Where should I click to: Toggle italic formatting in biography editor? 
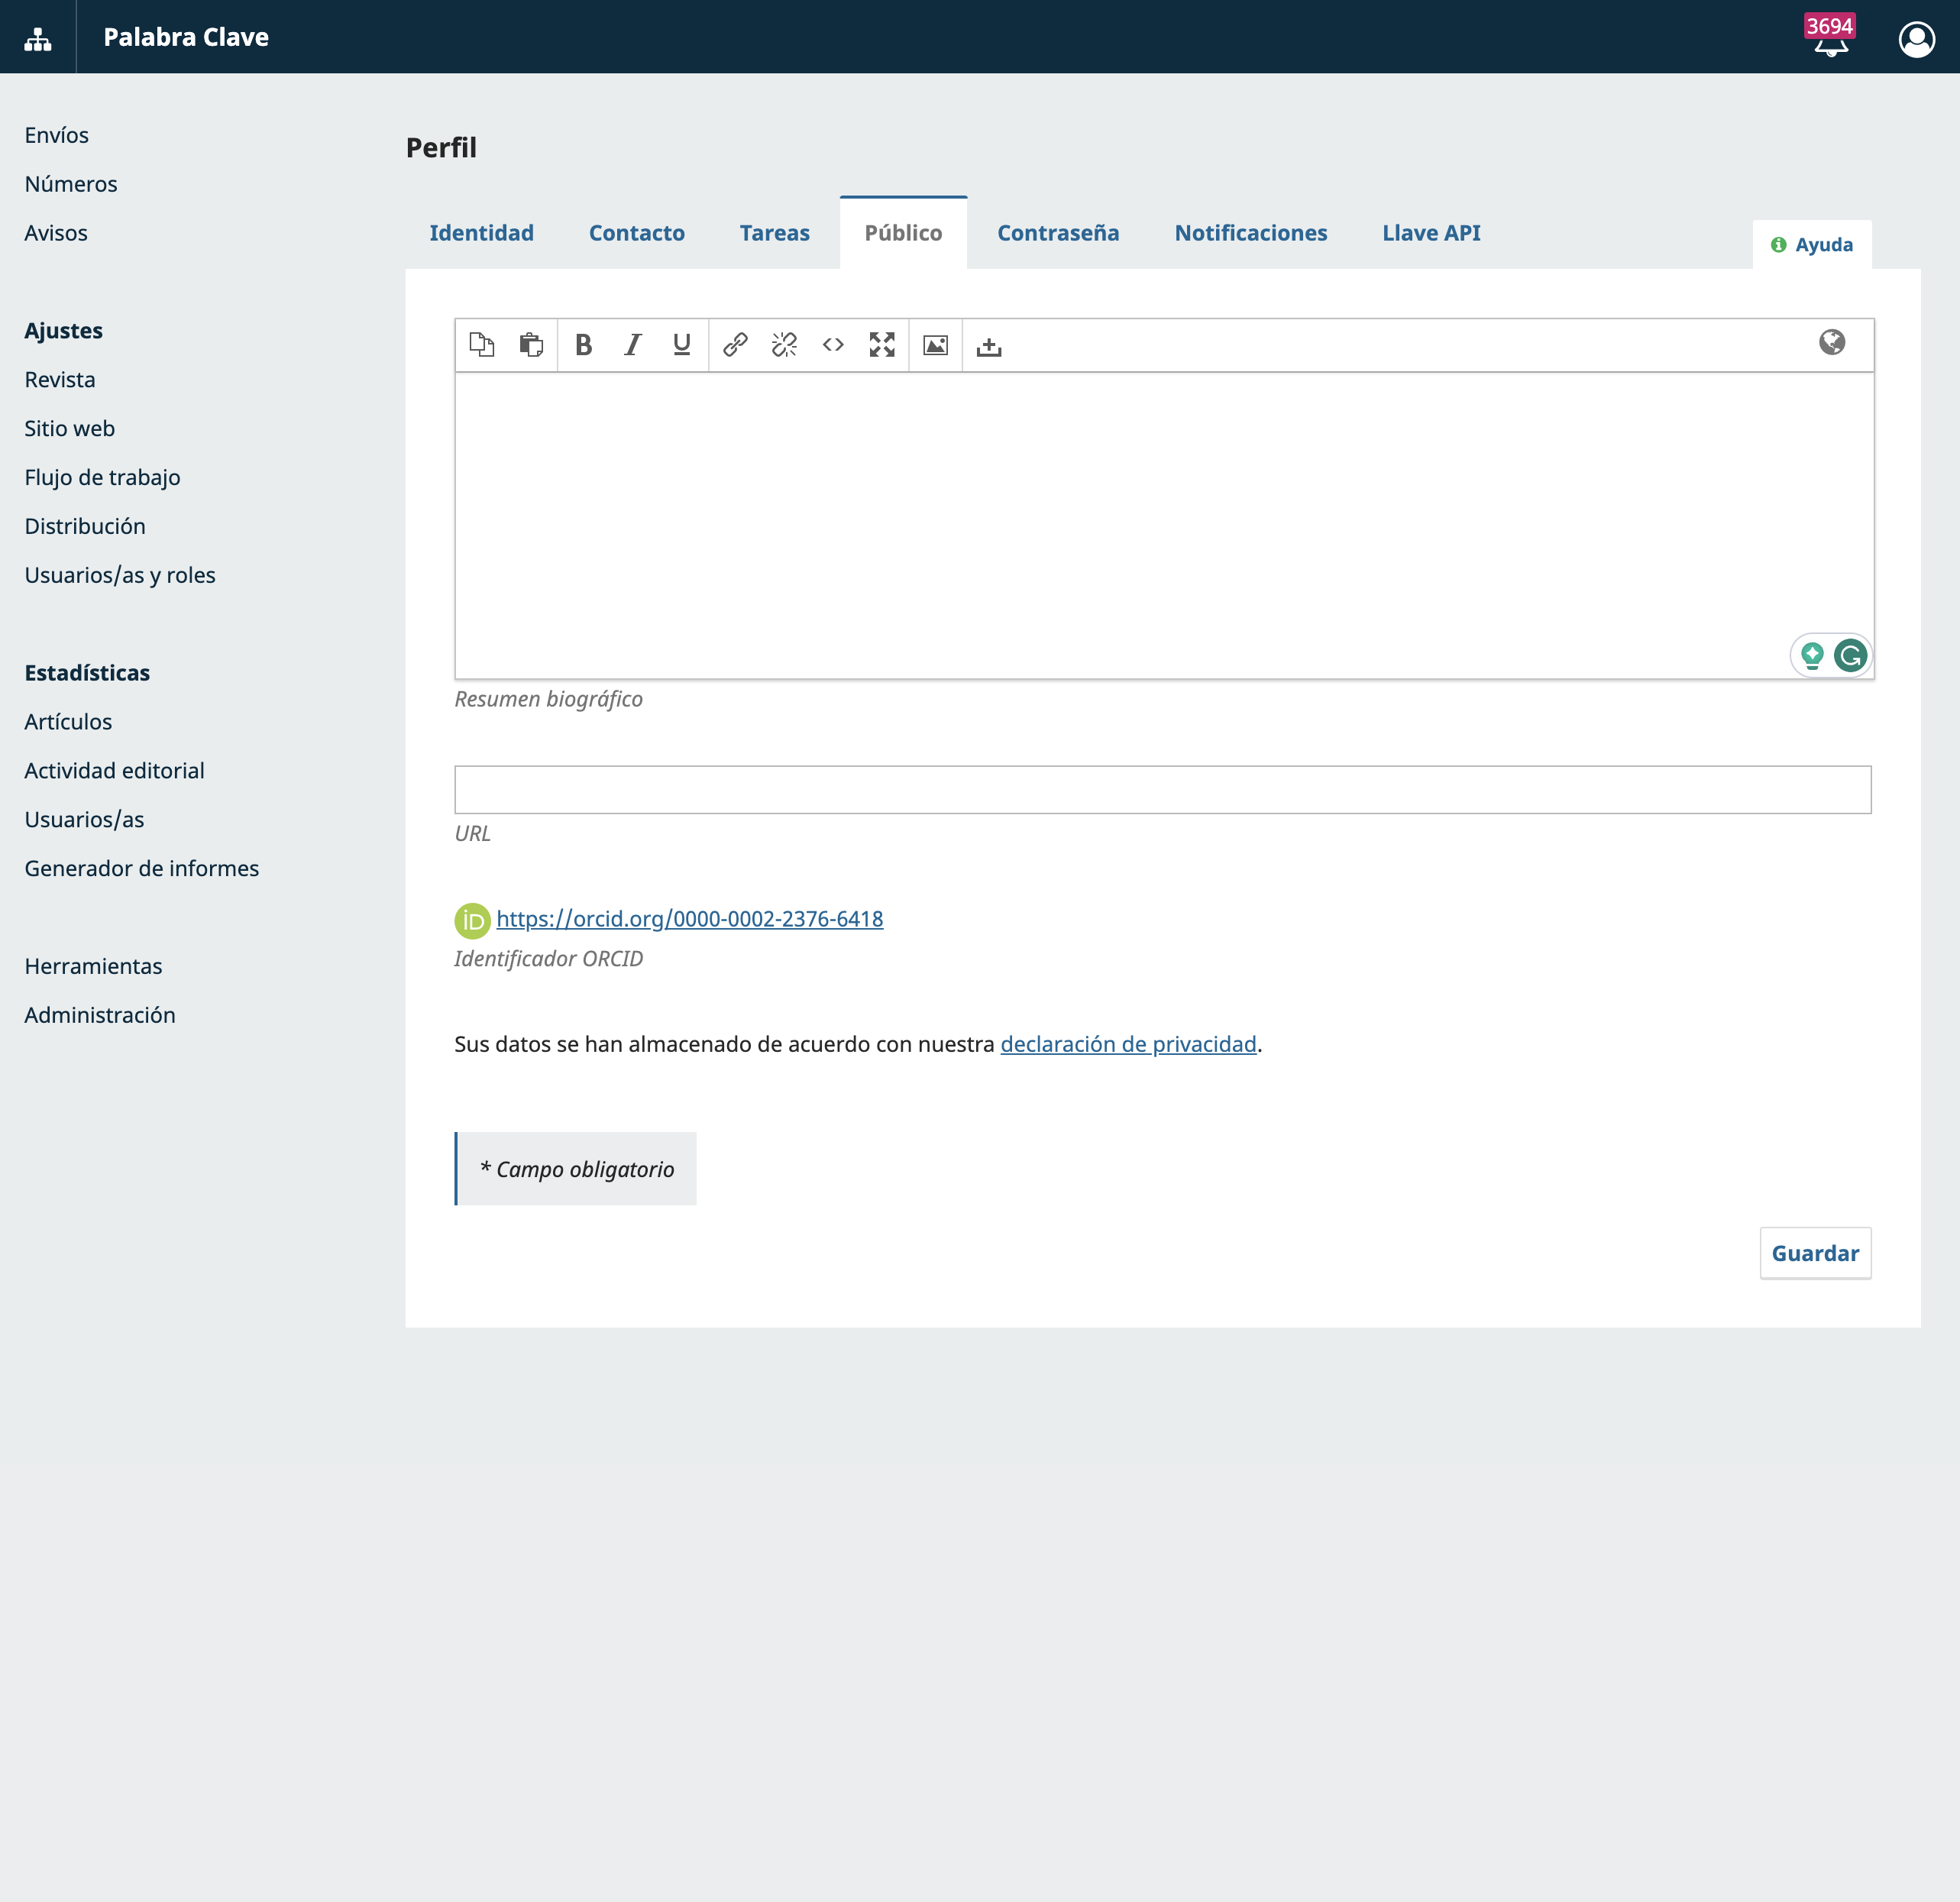click(x=633, y=345)
